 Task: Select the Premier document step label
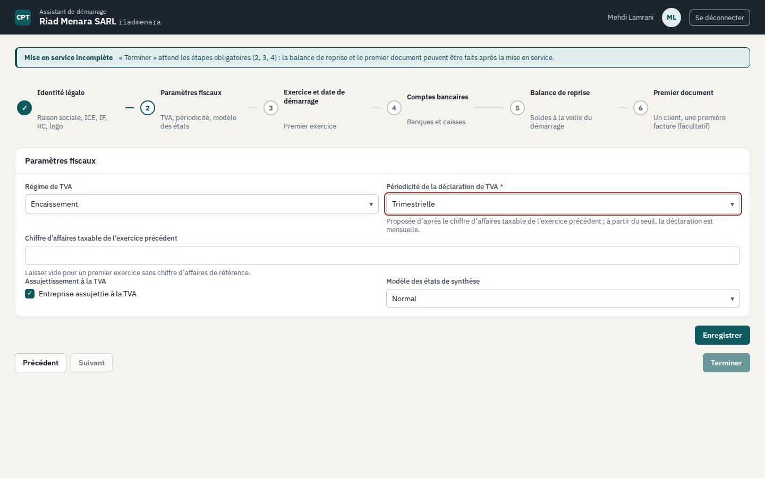click(683, 92)
